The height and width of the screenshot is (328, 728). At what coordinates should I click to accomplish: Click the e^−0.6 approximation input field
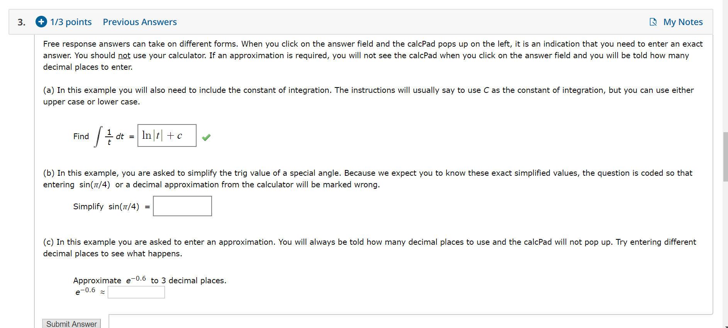point(136,292)
